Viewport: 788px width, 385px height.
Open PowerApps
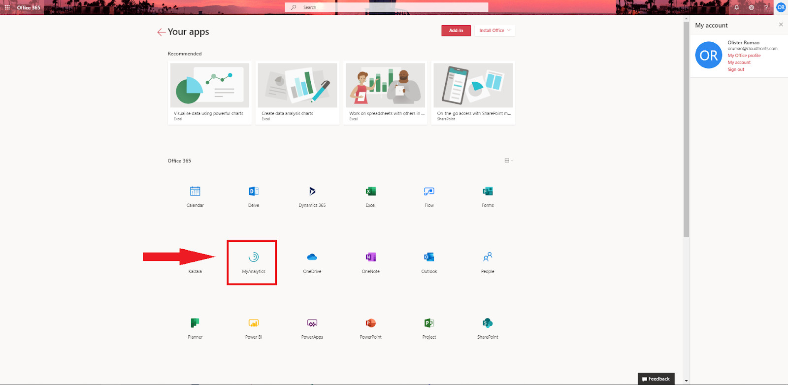point(312,328)
